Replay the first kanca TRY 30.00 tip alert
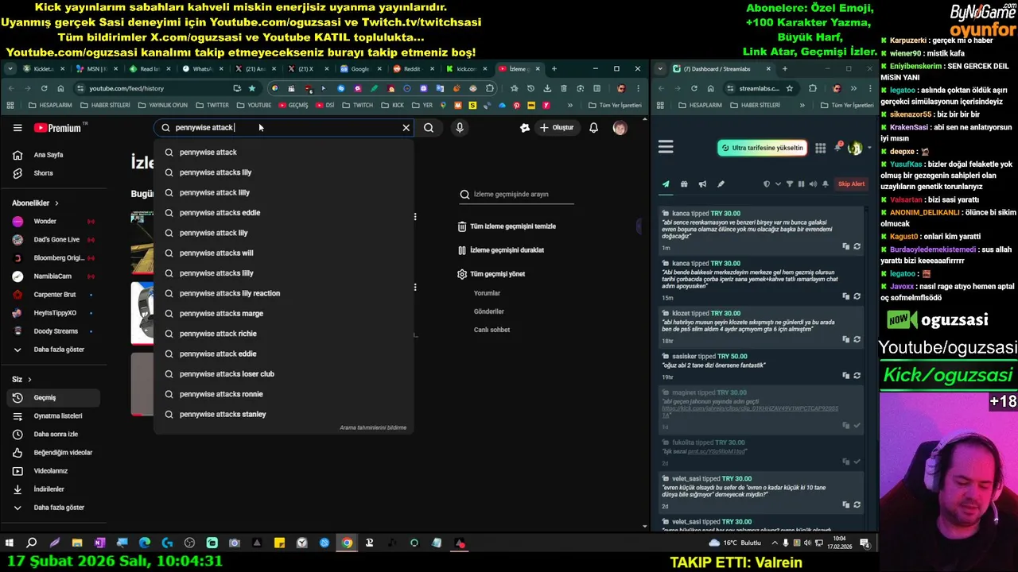Image resolution: width=1018 pixels, height=572 pixels. [x=857, y=246]
